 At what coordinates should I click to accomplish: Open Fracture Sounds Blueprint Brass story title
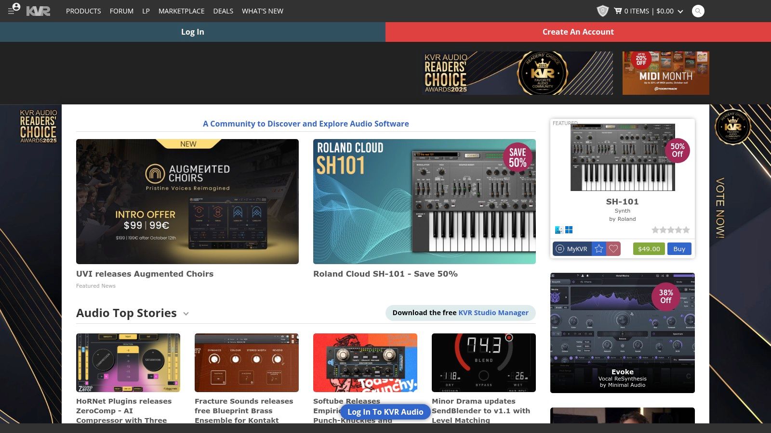pyautogui.click(x=244, y=411)
